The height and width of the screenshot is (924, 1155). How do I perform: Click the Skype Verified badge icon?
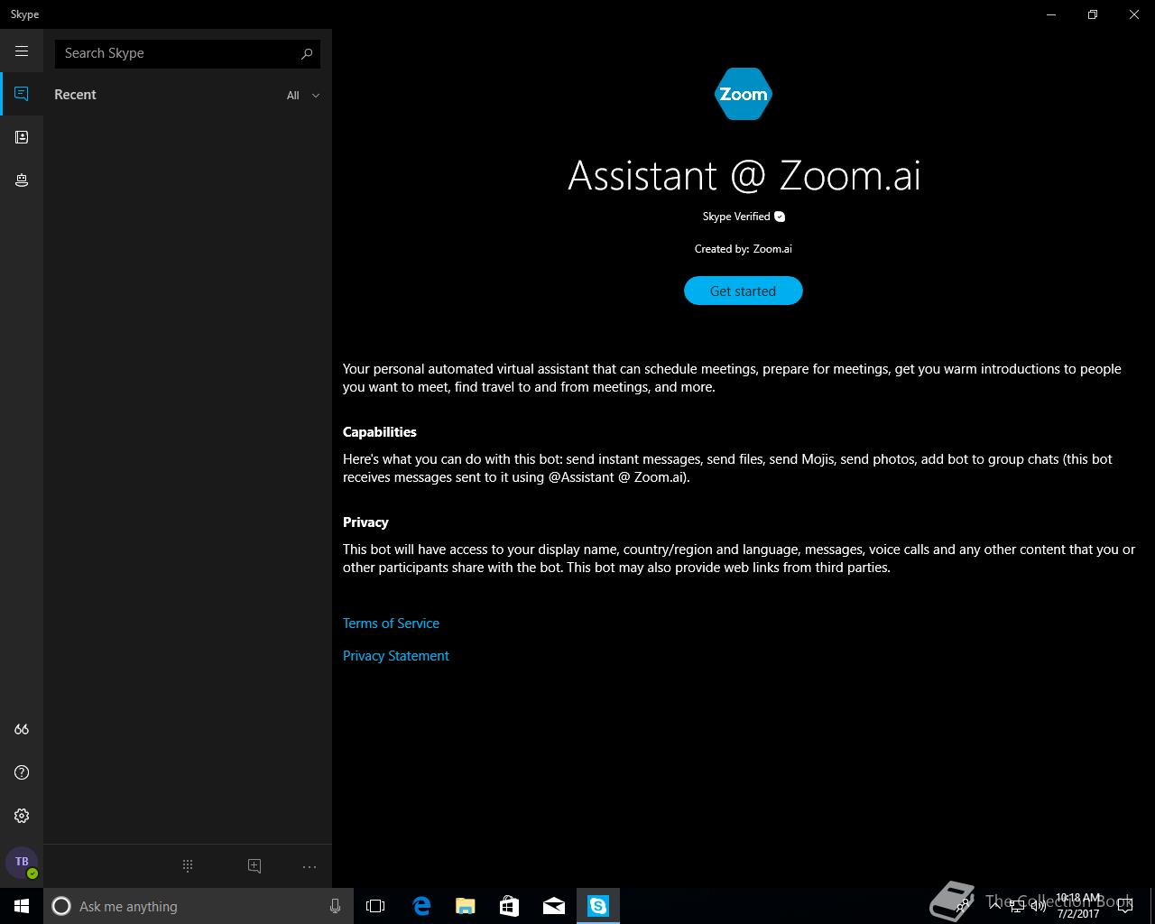(x=780, y=217)
